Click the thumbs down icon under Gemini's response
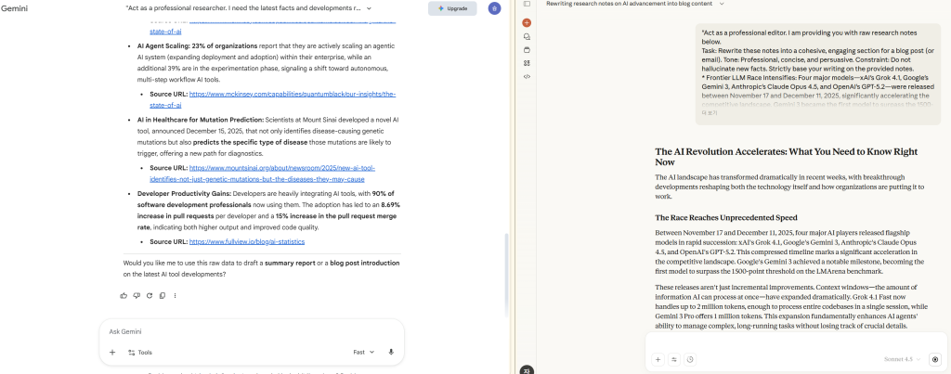Viewport: 951px width, 374px height. point(136,295)
